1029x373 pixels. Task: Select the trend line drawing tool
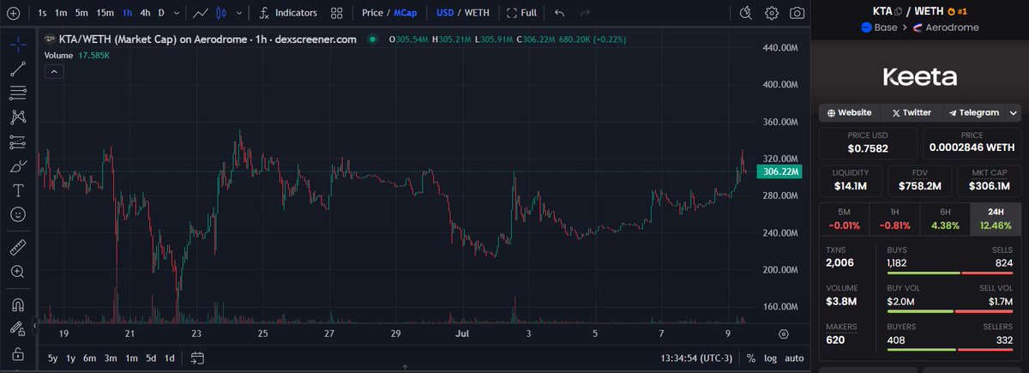tap(18, 68)
